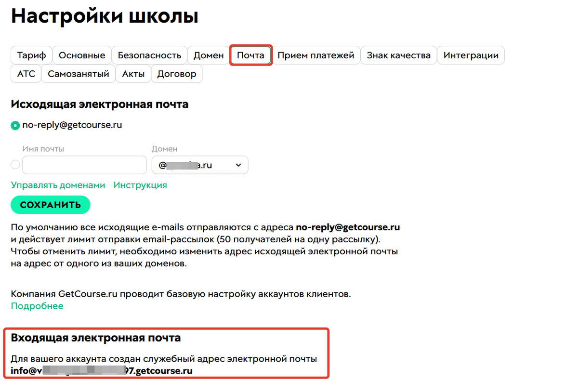Open the Самозанятый tab
Image resolution: width=578 pixels, height=379 pixels.
(x=79, y=74)
